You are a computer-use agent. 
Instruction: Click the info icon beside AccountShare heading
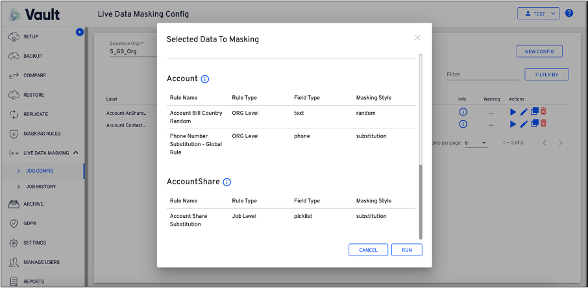(x=227, y=182)
